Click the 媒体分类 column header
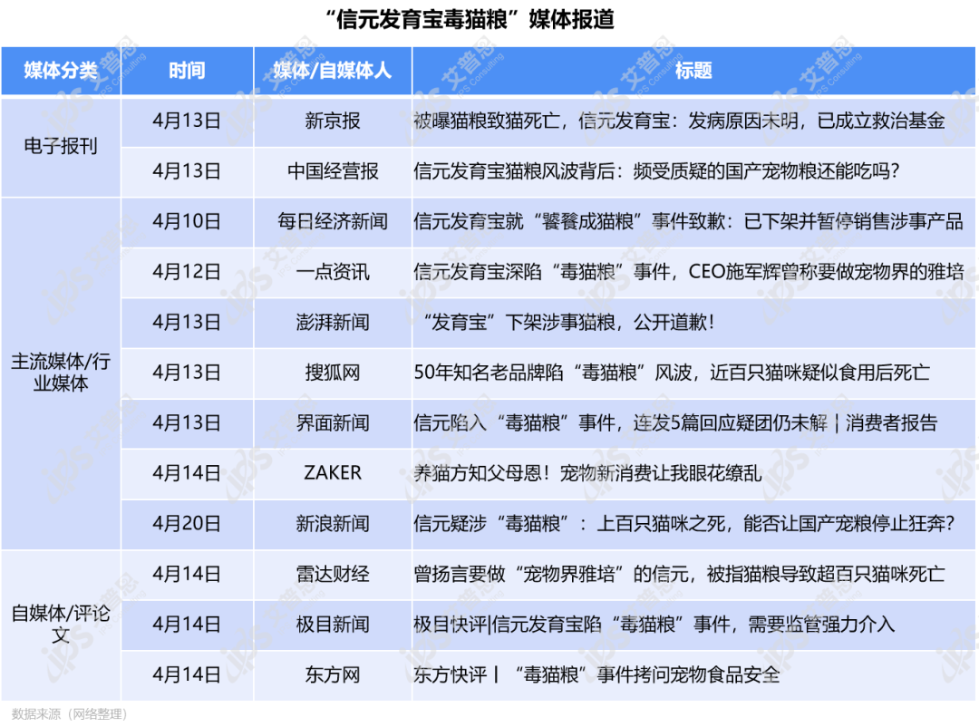 tap(61, 71)
